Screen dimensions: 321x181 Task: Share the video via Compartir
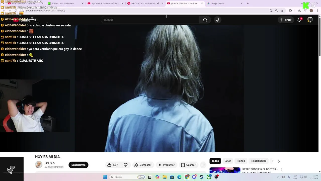click(143, 165)
